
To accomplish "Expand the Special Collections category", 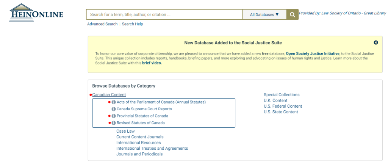I will click(282, 95).
